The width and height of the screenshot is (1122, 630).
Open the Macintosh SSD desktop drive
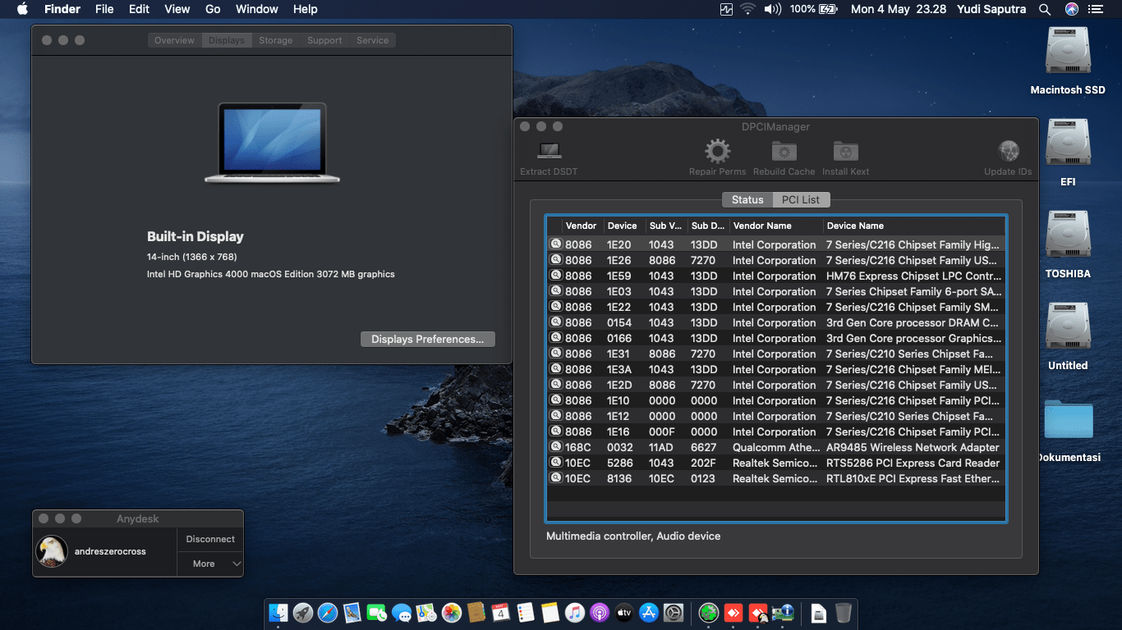tap(1068, 51)
